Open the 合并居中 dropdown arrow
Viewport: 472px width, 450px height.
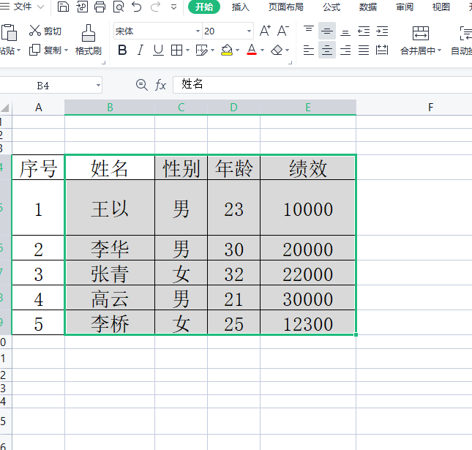point(440,50)
